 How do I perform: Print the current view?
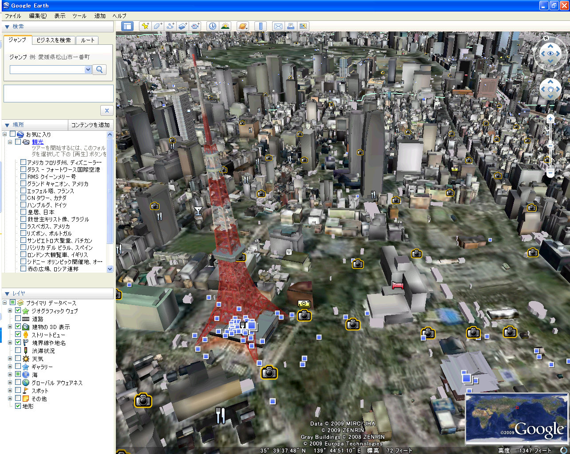(x=291, y=26)
